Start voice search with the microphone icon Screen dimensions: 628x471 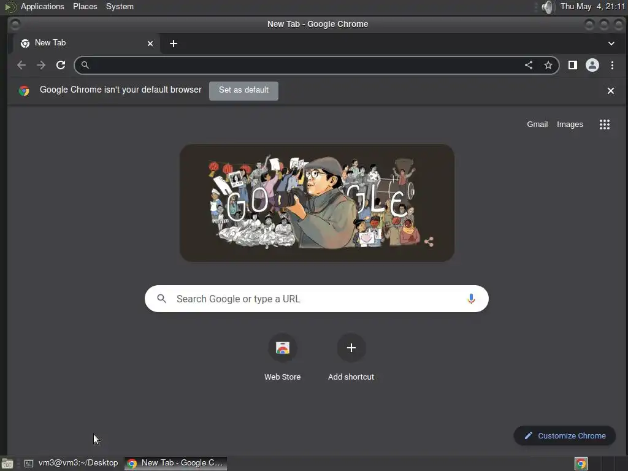tap(471, 299)
